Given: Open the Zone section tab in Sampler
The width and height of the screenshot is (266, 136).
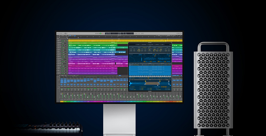Looking at the screenshot, I should (162, 44).
